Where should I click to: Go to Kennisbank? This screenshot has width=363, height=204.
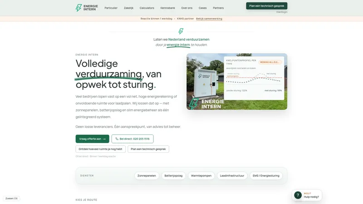(167, 8)
